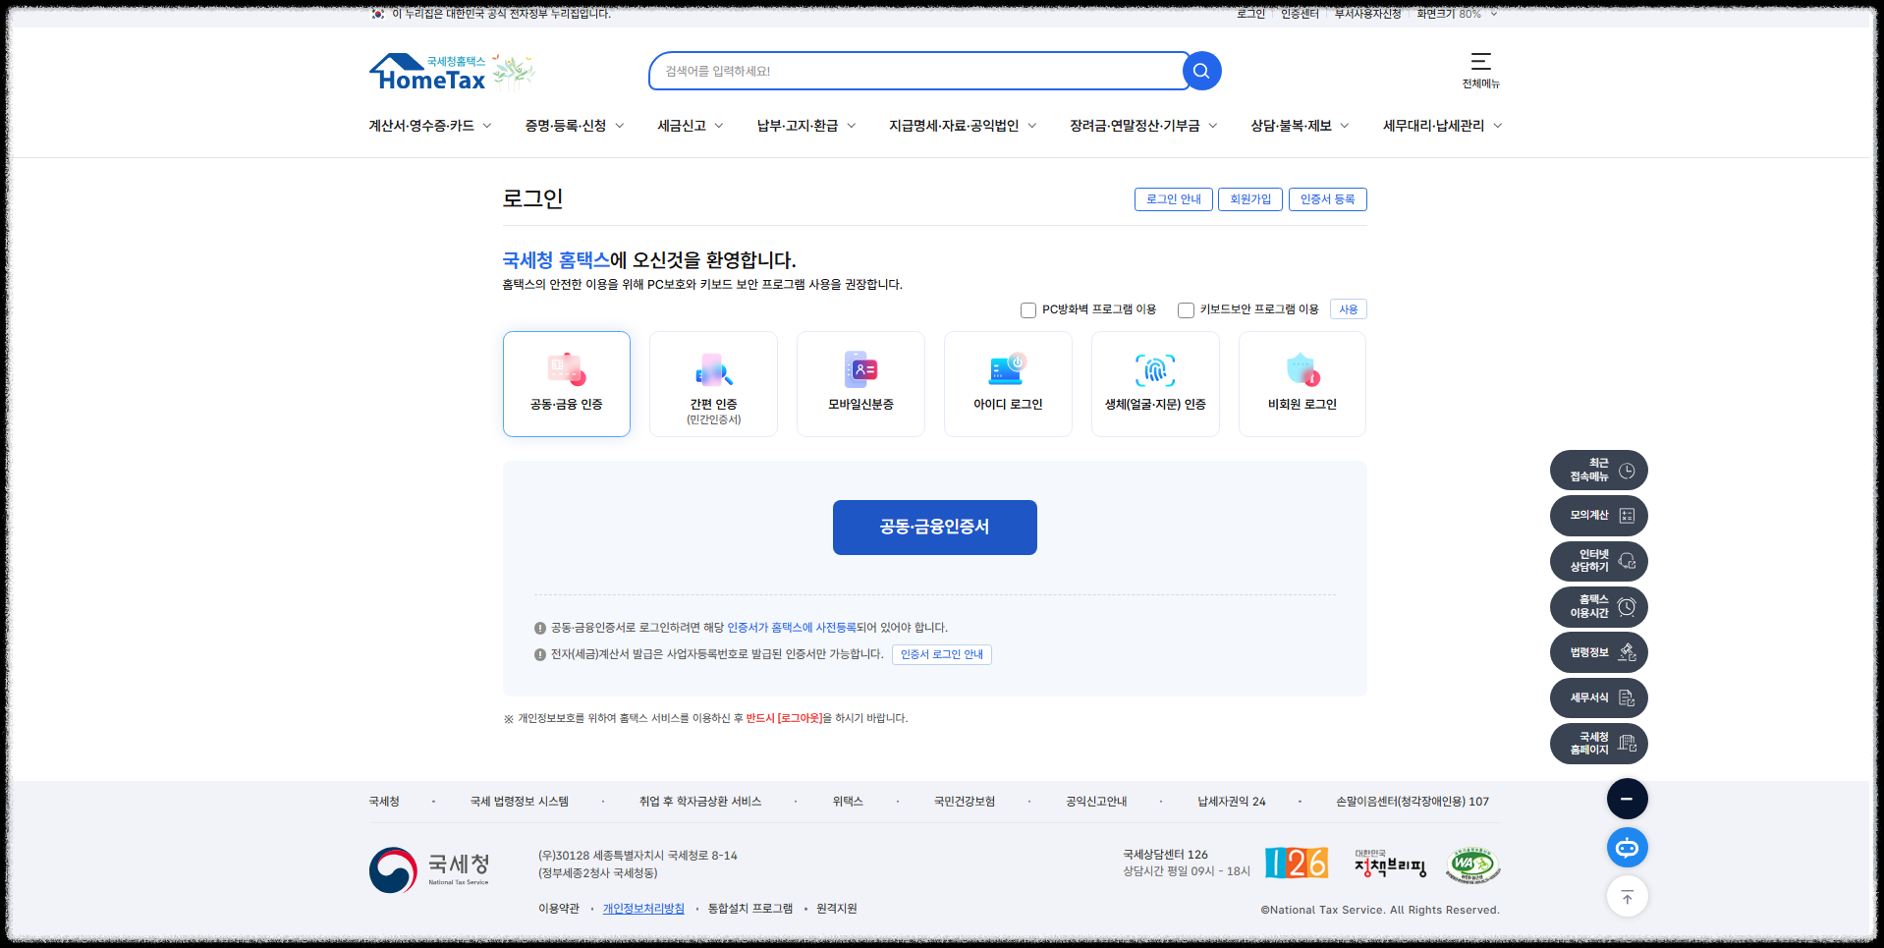Screen dimensions: 1884x948
Task: Open 국세청 footer link
Action: click(384, 802)
